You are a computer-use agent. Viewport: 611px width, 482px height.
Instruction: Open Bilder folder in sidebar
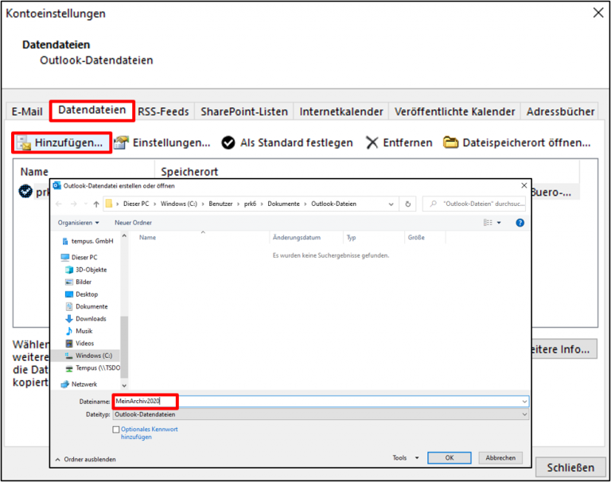[78, 282]
